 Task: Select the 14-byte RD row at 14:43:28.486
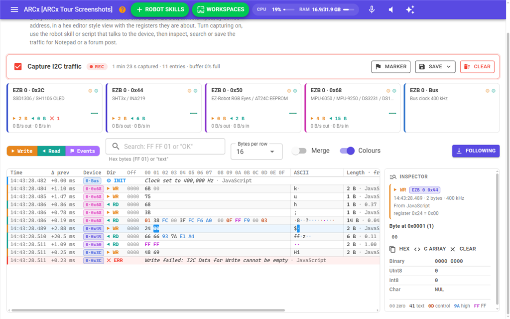(193, 221)
